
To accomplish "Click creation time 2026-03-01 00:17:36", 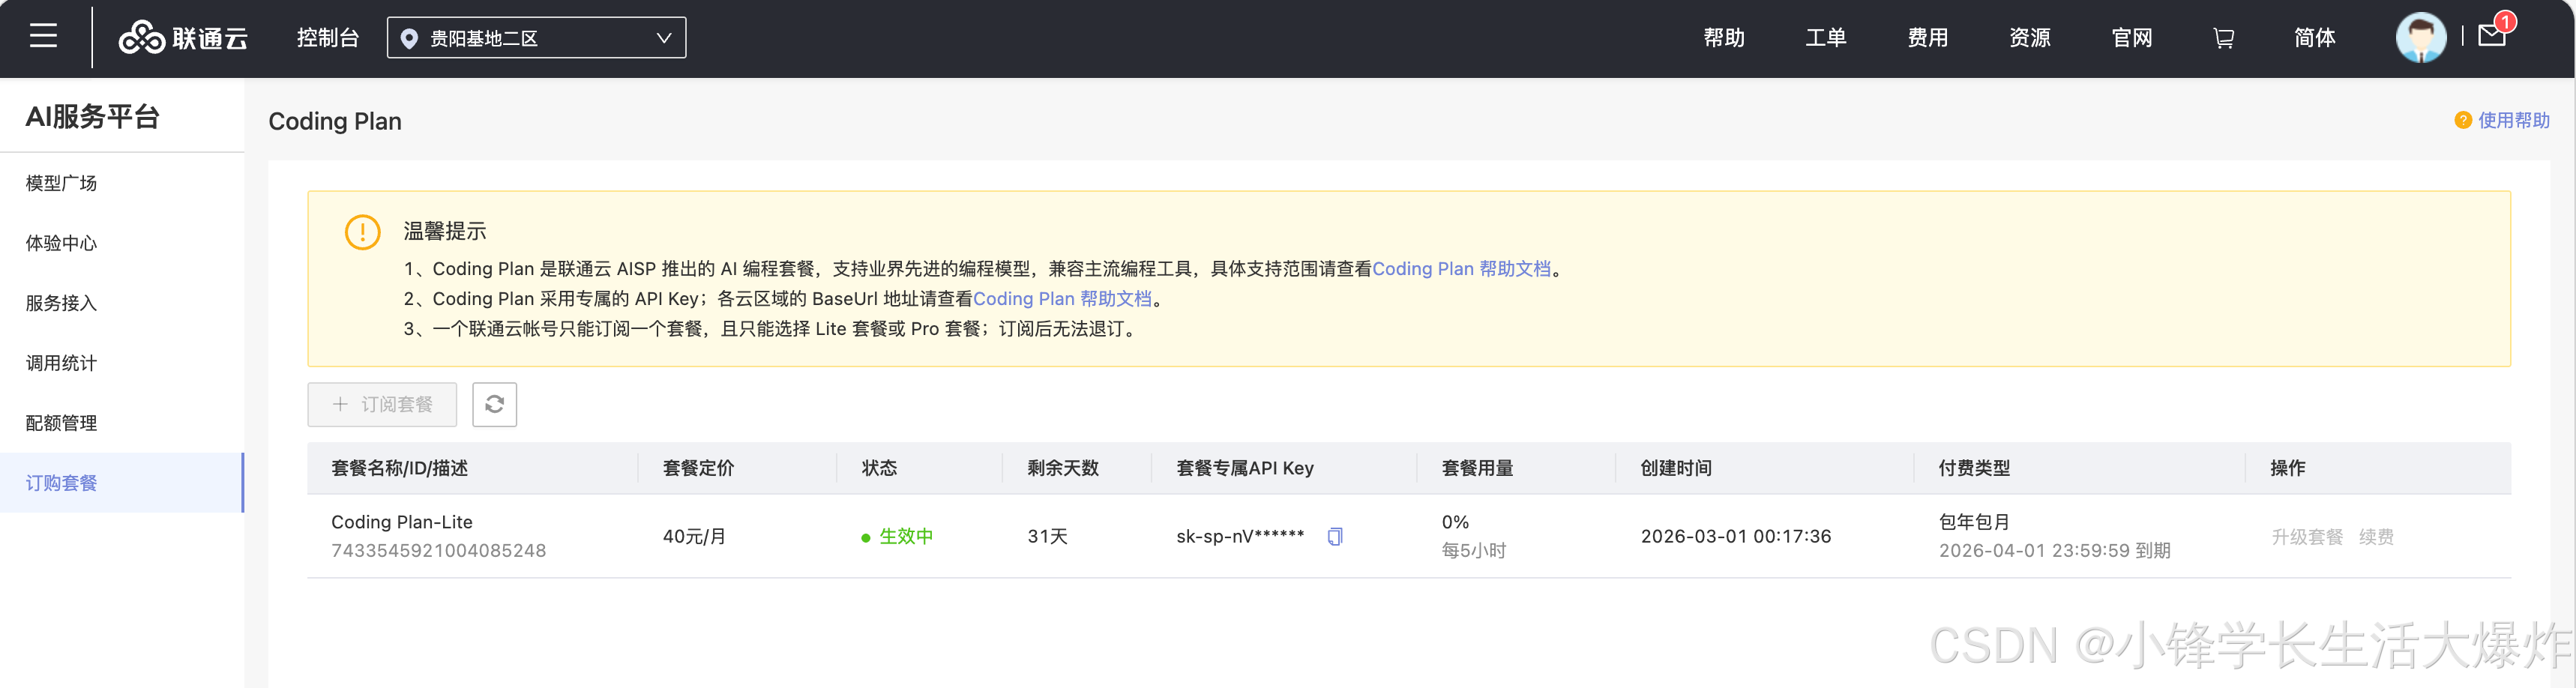I will pos(1736,537).
